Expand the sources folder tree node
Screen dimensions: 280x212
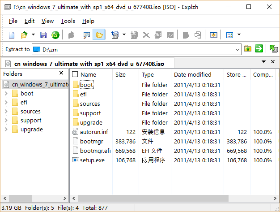5,112
